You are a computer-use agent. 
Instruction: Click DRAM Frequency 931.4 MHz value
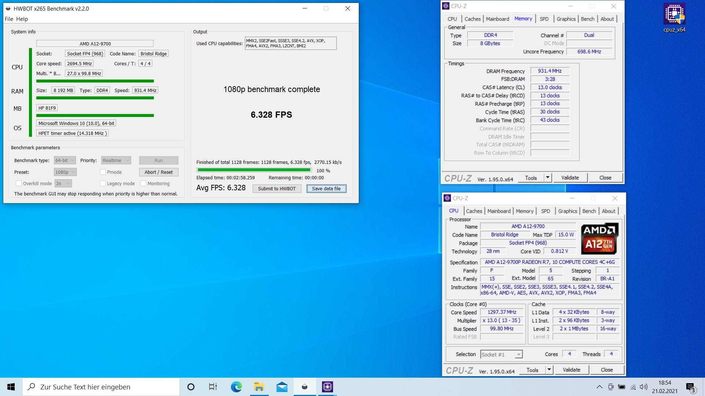pyautogui.click(x=550, y=71)
